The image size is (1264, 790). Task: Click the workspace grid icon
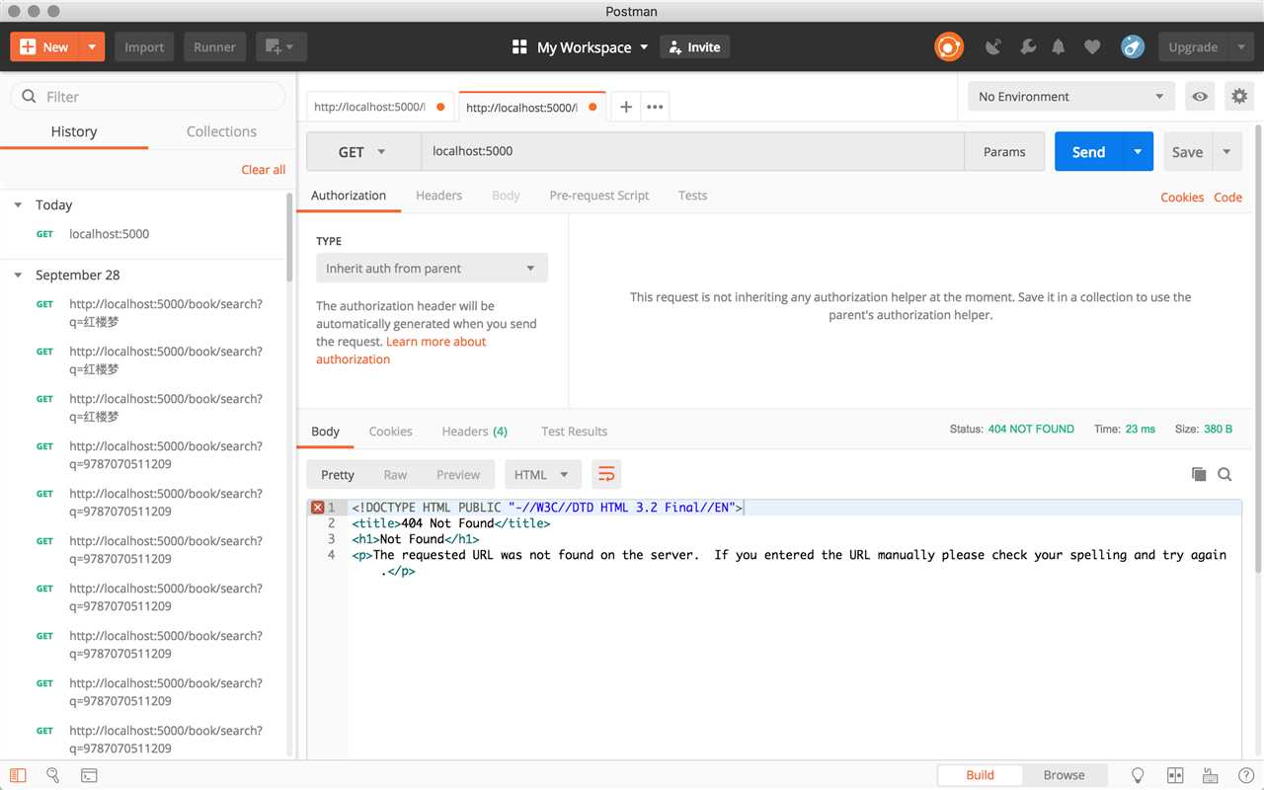519,46
